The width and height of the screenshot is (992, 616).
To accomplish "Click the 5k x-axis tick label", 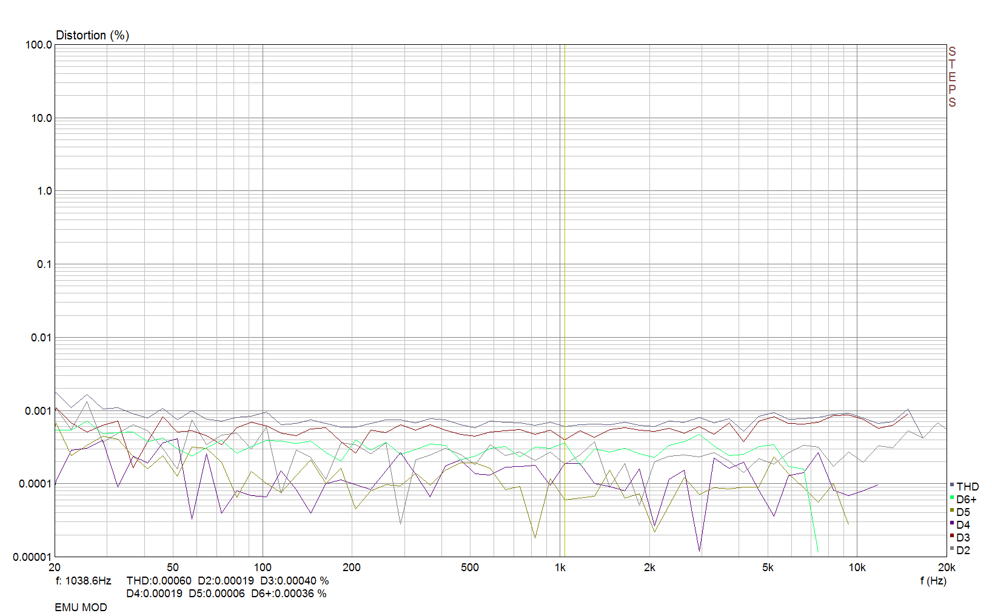I will (x=768, y=567).
